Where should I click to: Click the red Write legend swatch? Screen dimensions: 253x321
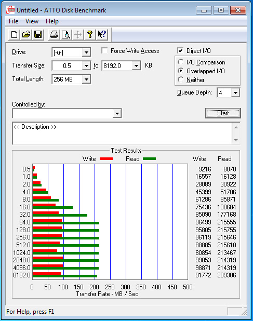[x=106, y=158]
